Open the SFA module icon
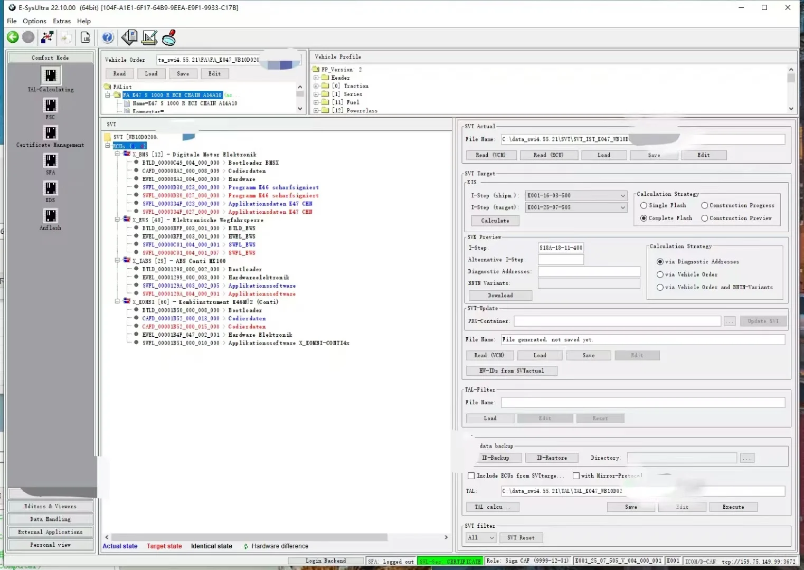Screen dimensions: 804x570 tap(51, 160)
